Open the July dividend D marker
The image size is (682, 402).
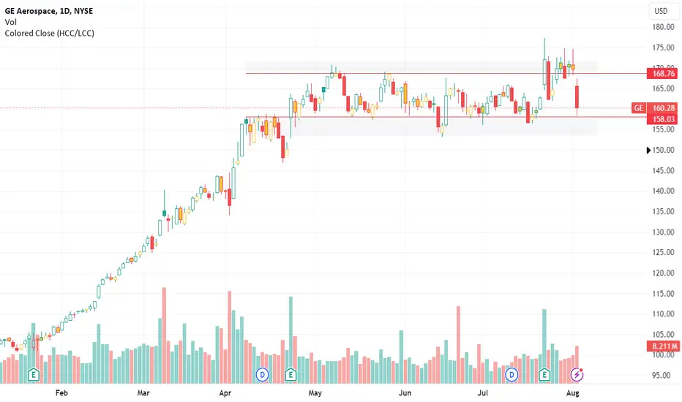(511, 374)
